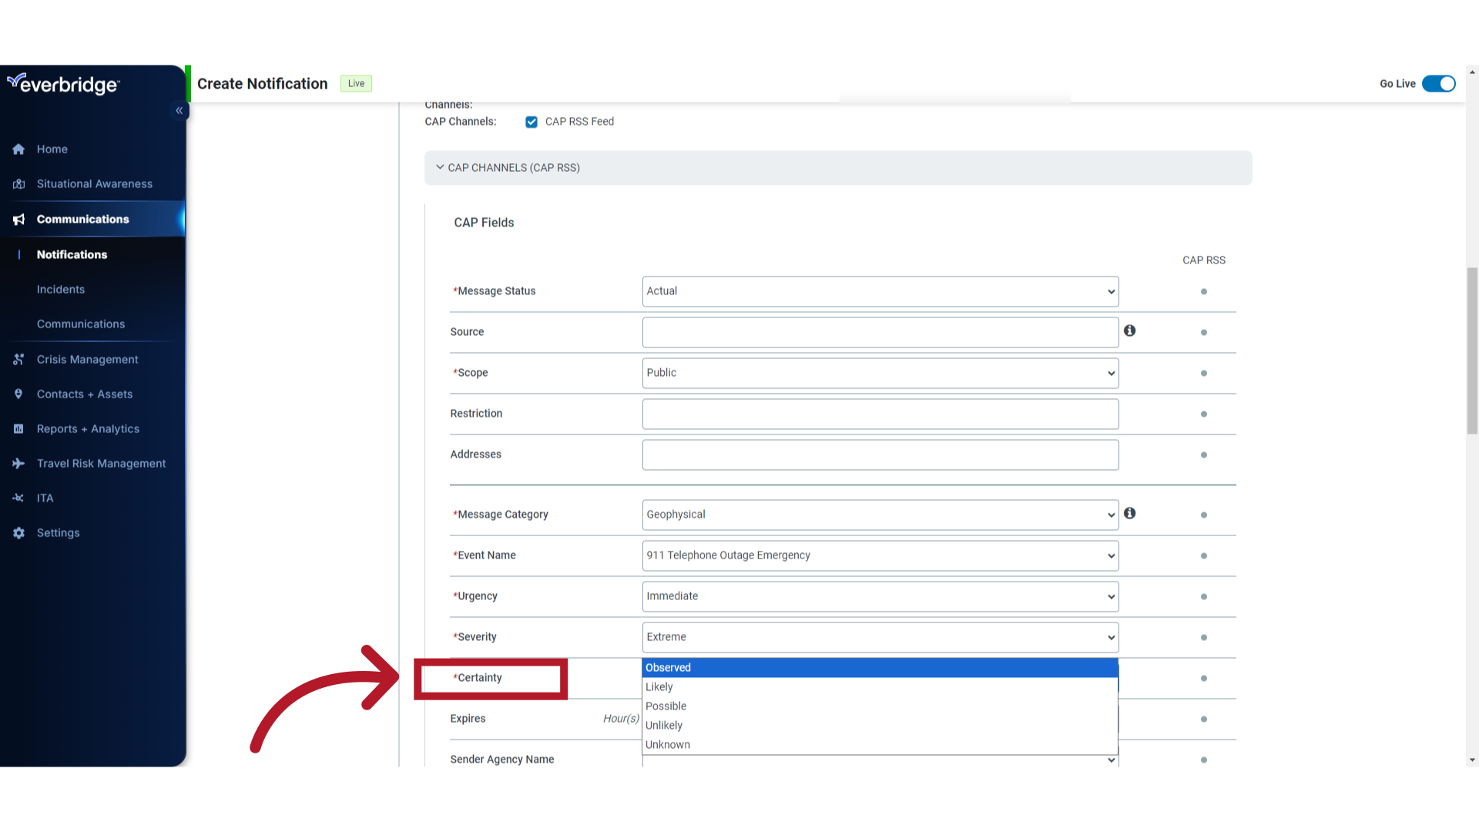Open the Home navigation icon
The width and height of the screenshot is (1479, 832).
pos(18,149)
